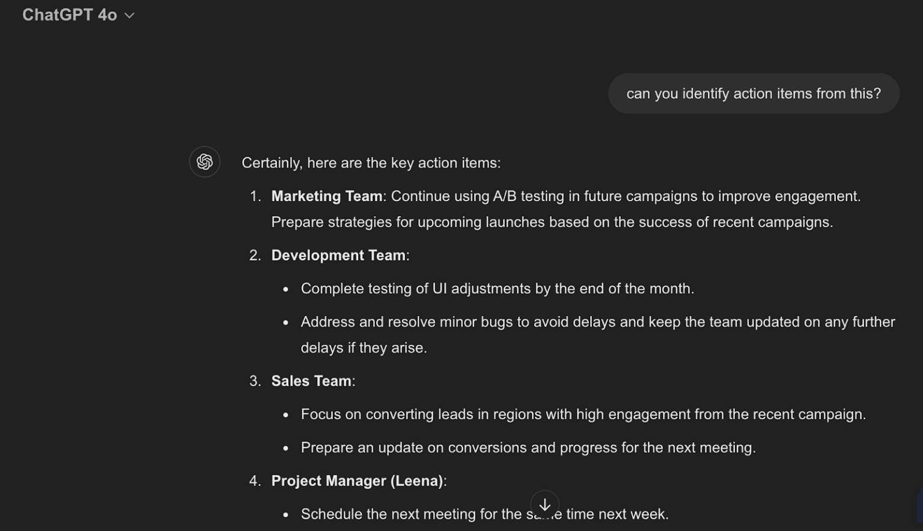Click the bold Marketing Team heading

(x=326, y=196)
